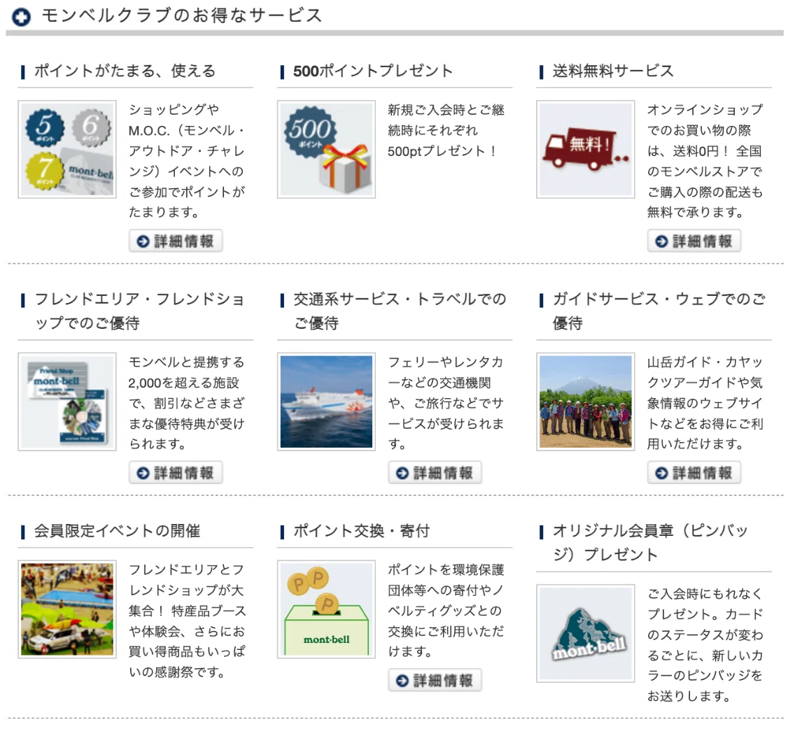Image resolution: width=809 pixels, height=736 pixels.
Task: Click the 500 point gift box image
Action: (326, 149)
